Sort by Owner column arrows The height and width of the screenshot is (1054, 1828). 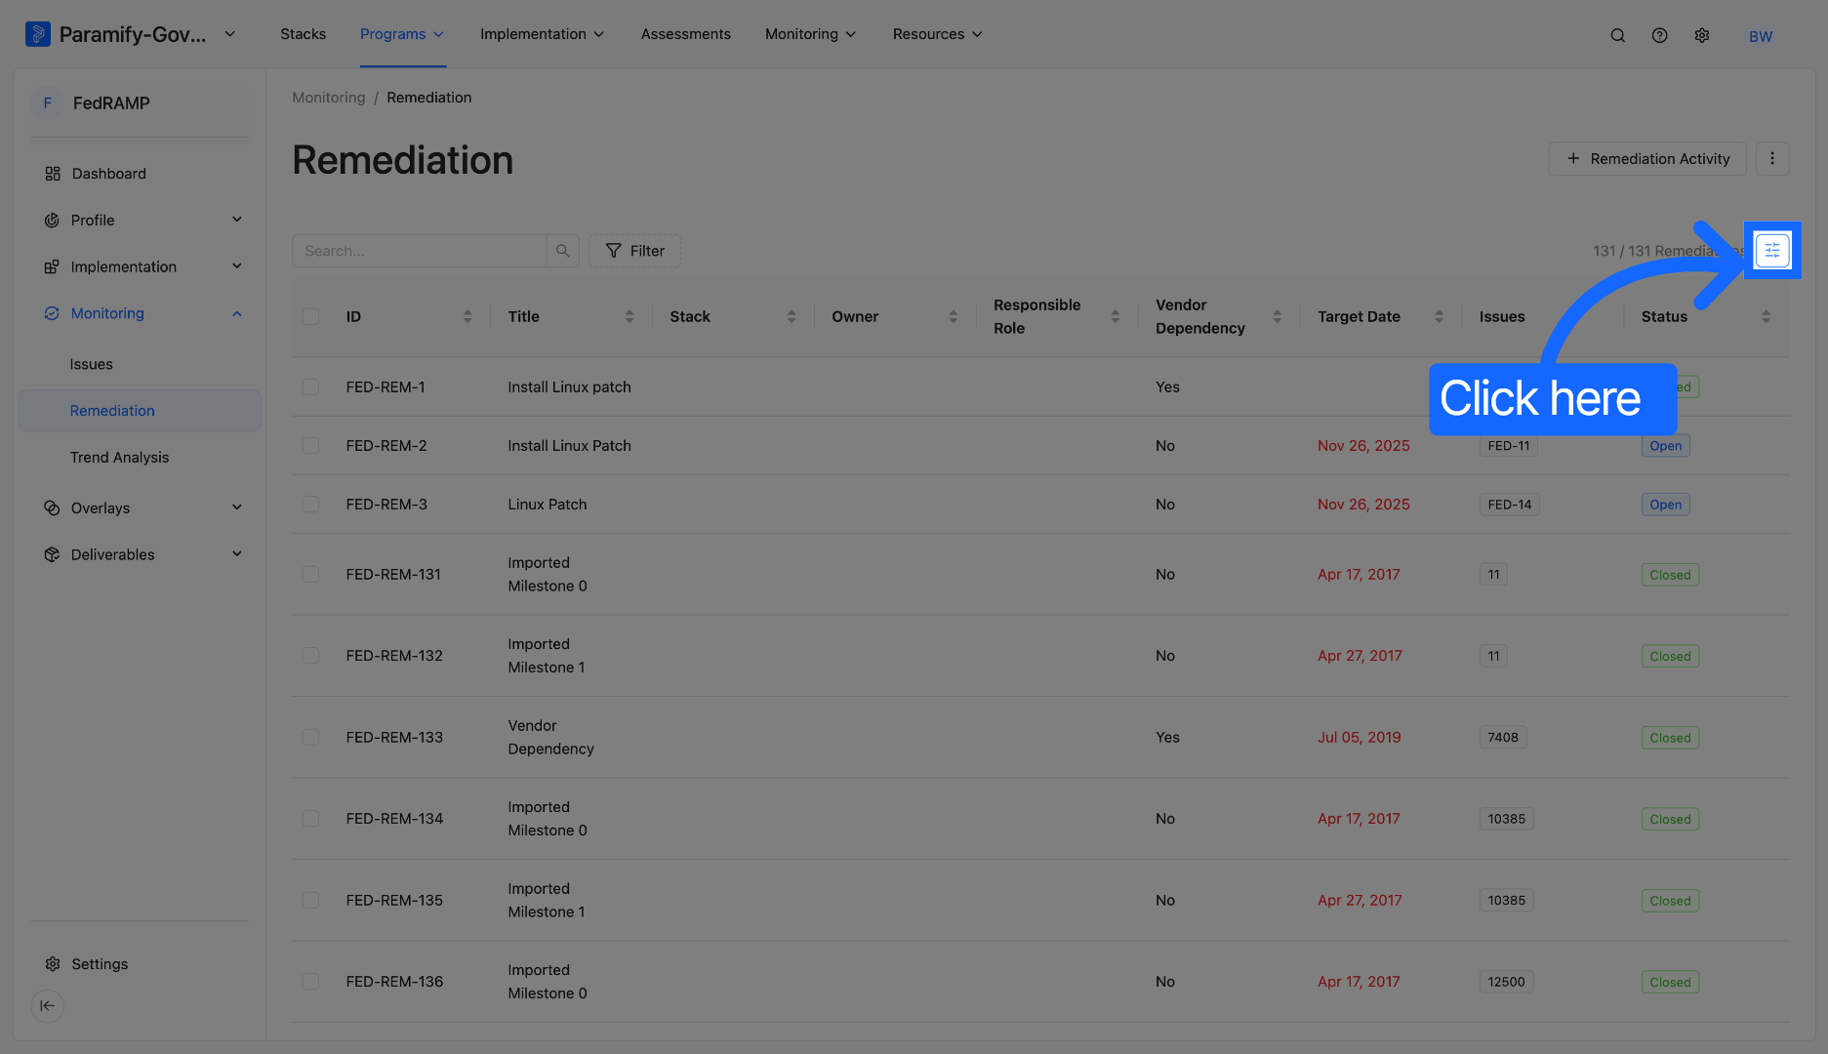[954, 316]
